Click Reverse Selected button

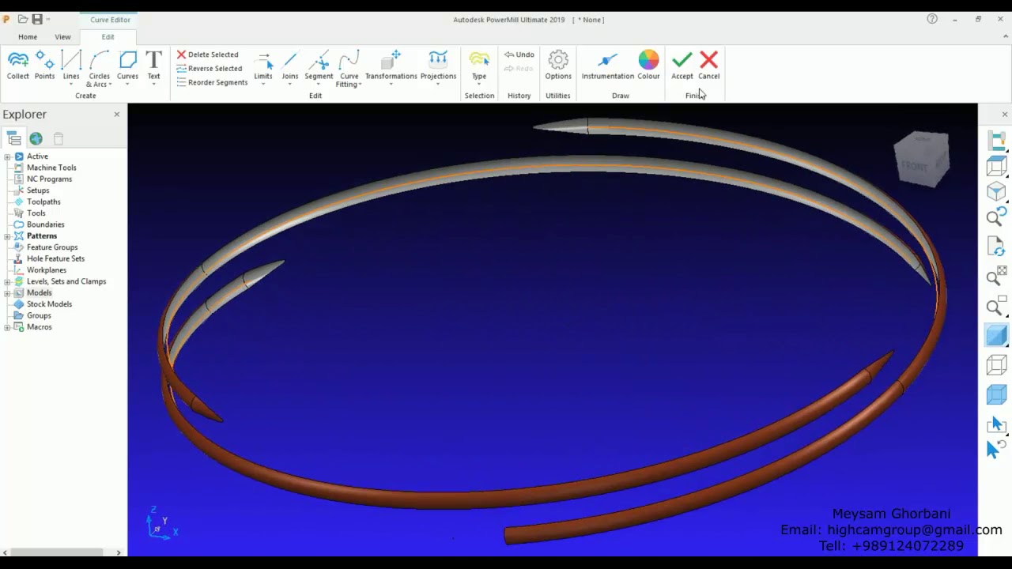[x=209, y=69]
